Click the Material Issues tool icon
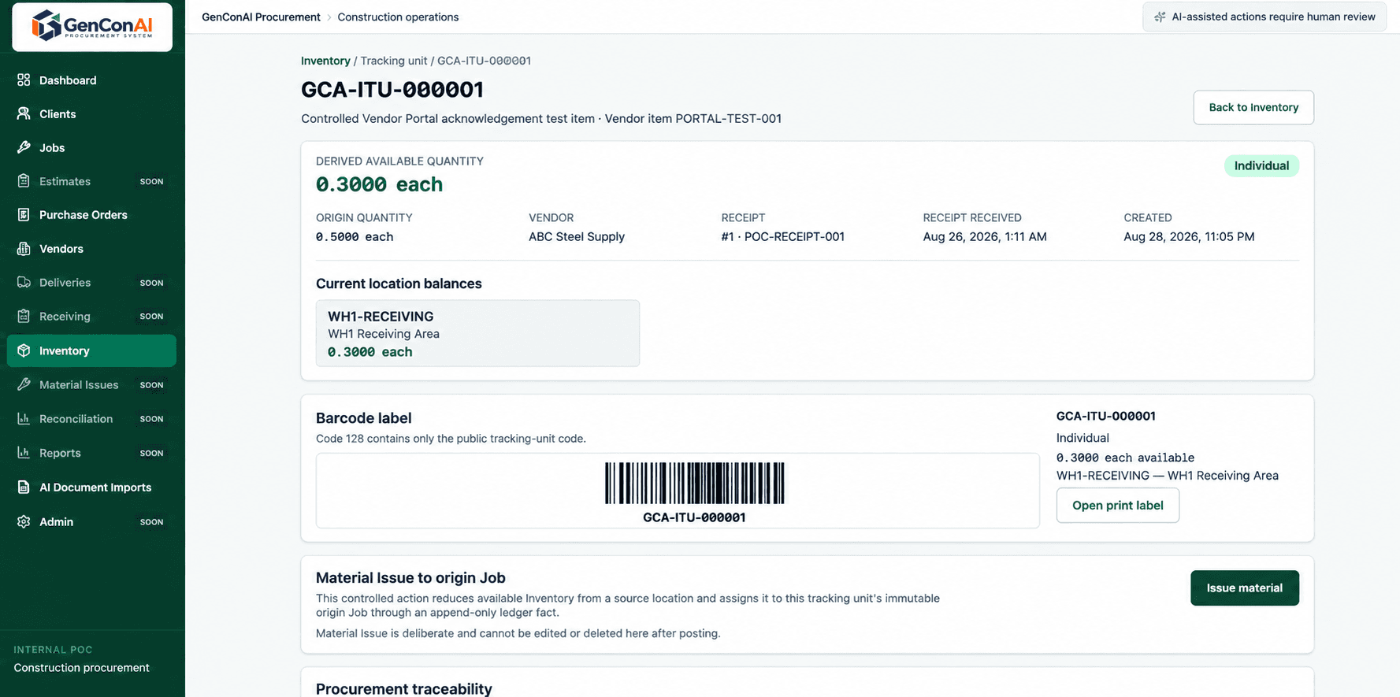1400x697 pixels. pos(24,384)
